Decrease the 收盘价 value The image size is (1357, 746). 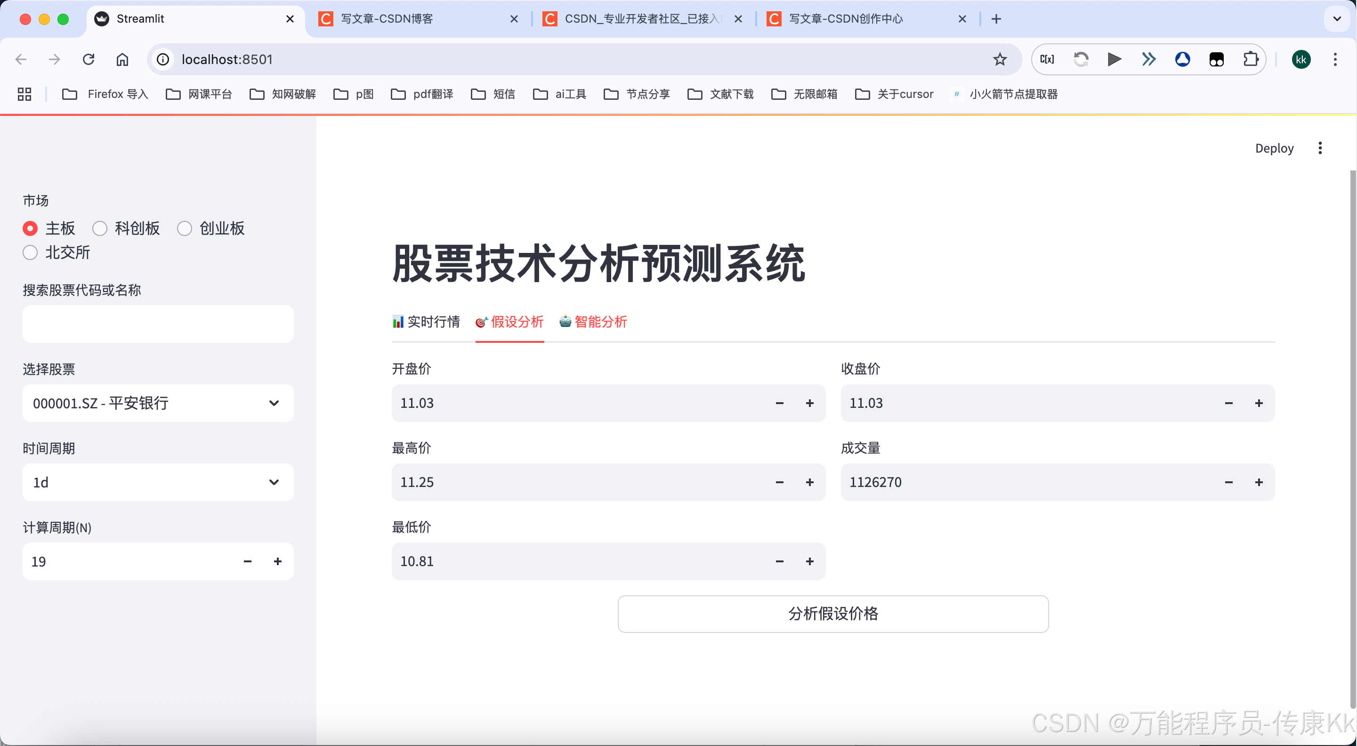pos(1229,403)
